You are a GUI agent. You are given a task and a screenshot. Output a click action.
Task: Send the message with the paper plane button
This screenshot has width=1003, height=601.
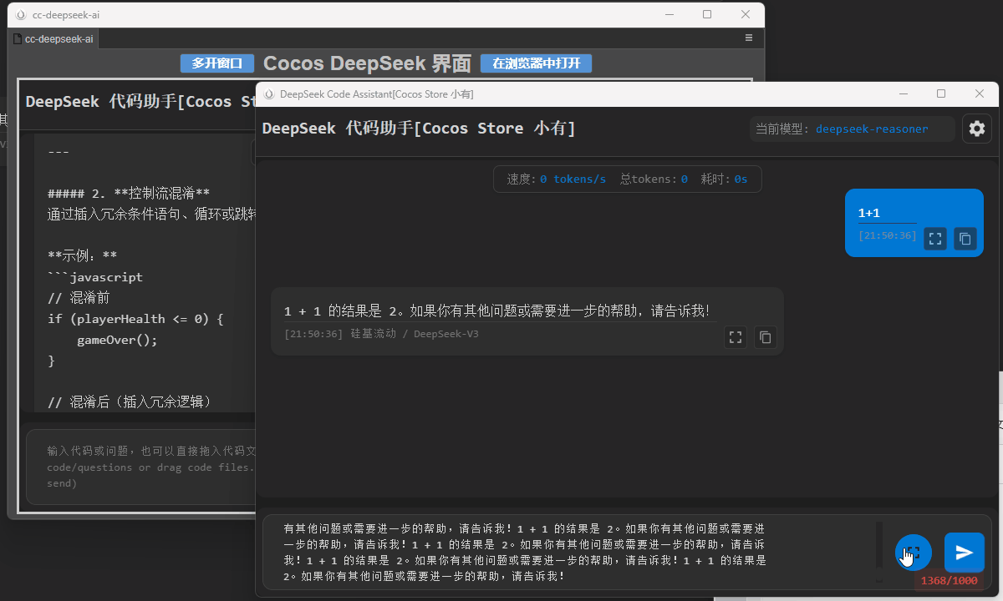coord(965,553)
